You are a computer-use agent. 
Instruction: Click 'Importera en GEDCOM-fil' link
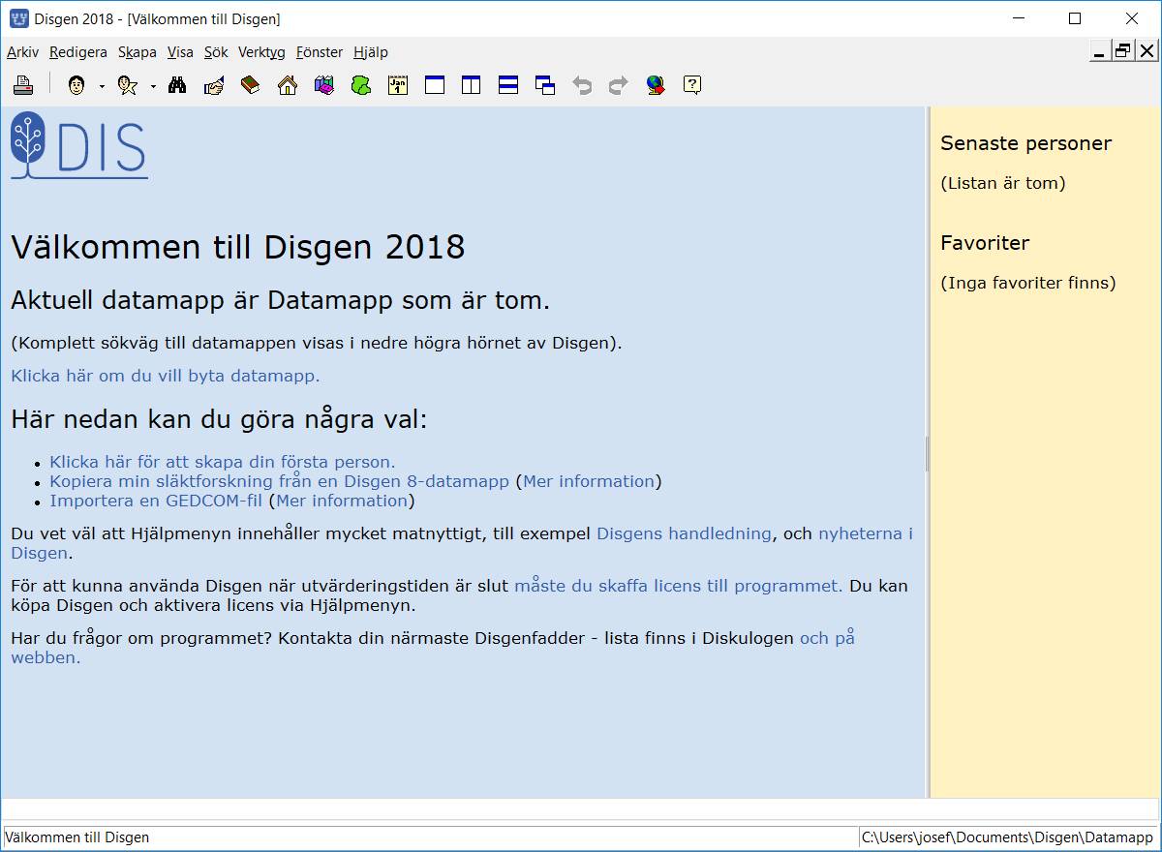156,501
